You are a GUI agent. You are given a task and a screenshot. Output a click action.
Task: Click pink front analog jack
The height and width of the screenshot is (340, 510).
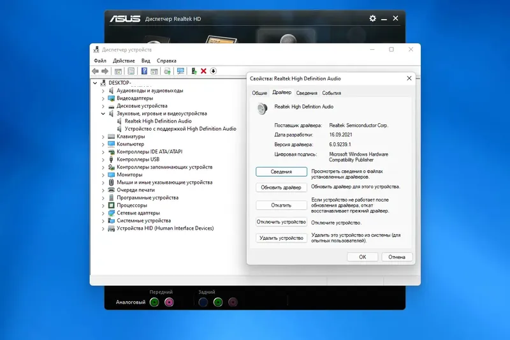(x=169, y=302)
